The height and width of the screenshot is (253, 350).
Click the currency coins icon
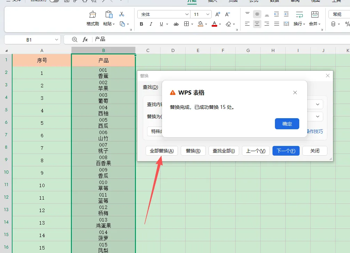coord(333,24)
